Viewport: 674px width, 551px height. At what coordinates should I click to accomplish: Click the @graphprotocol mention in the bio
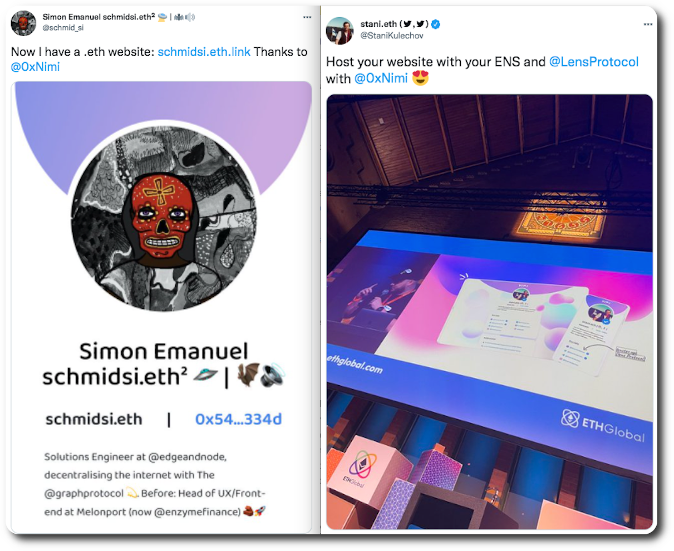click(x=84, y=494)
